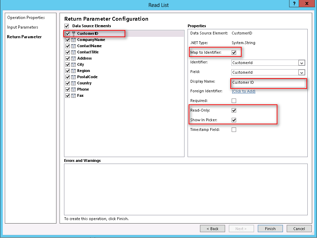The height and width of the screenshot is (238, 317).
Task: Select the Country row label
Action: pos(84,83)
